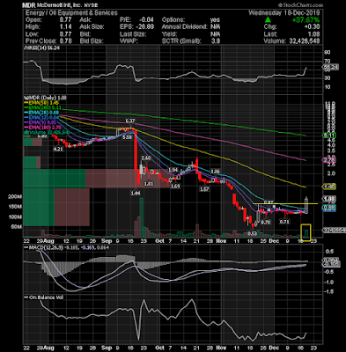
Task: Click the P/E value -0.04
Action: click(x=146, y=20)
